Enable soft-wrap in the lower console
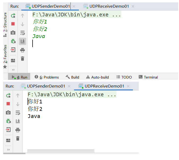This screenshot has width=179, height=160. click(18, 113)
